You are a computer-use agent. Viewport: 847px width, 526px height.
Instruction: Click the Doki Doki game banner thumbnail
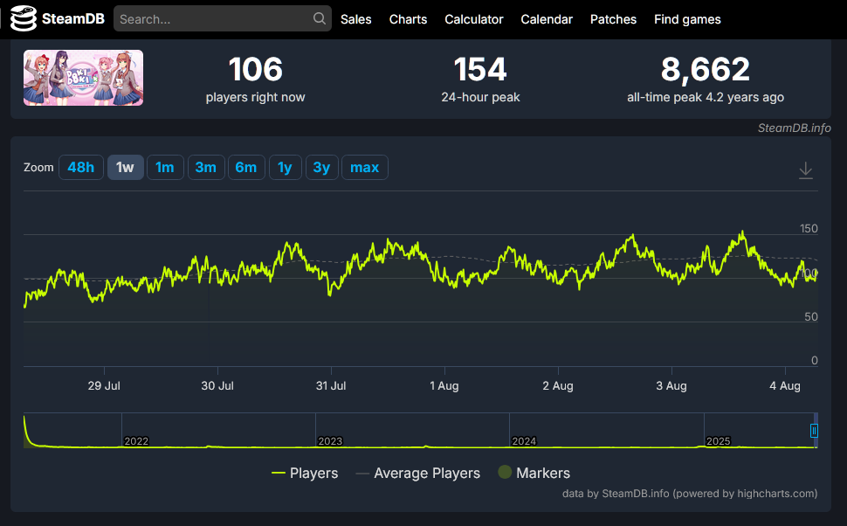83,78
